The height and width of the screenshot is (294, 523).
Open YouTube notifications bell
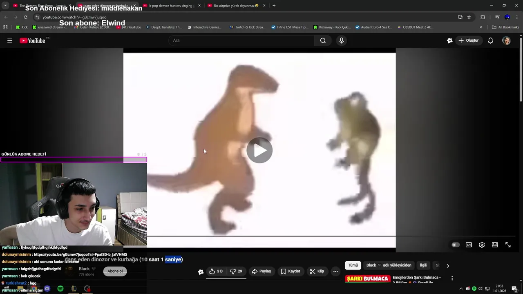point(491,40)
